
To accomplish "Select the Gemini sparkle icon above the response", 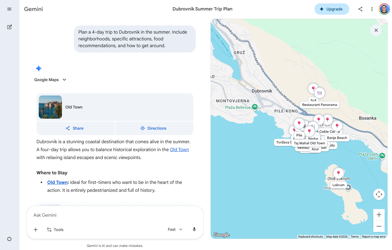I will point(38,68).
